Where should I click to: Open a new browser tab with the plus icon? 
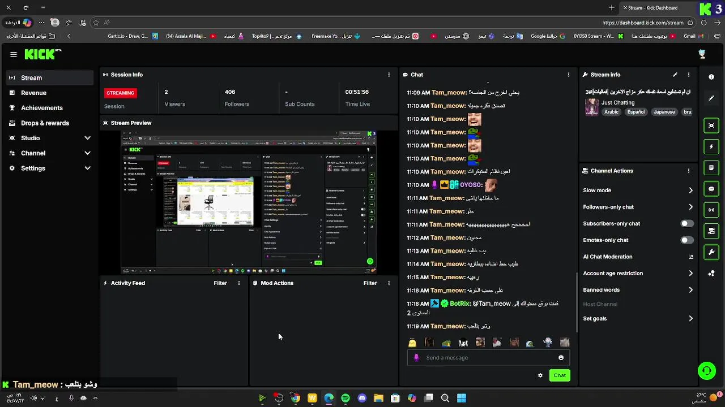[x=612, y=7]
